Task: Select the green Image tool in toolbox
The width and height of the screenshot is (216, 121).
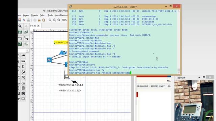Action: 20,44
